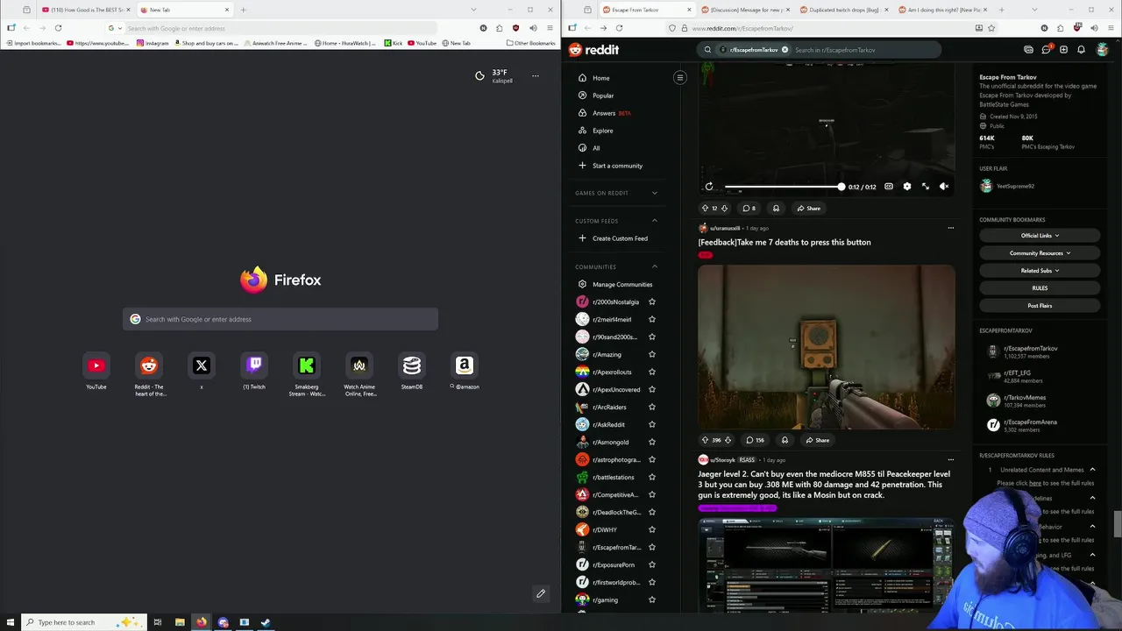The height and width of the screenshot is (631, 1122).
Task: Open r/TarkovMemes related community
Action: (1024, 401)
